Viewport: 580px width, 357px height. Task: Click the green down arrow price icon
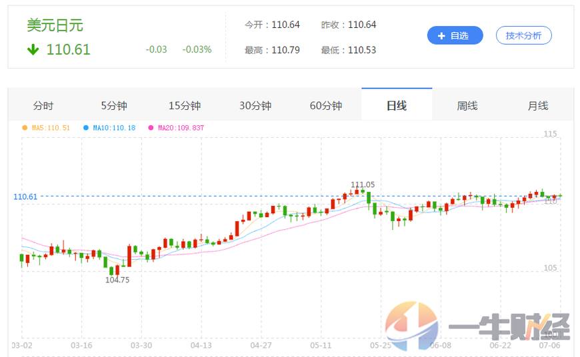pyautogui.click(x=33, y=49)
